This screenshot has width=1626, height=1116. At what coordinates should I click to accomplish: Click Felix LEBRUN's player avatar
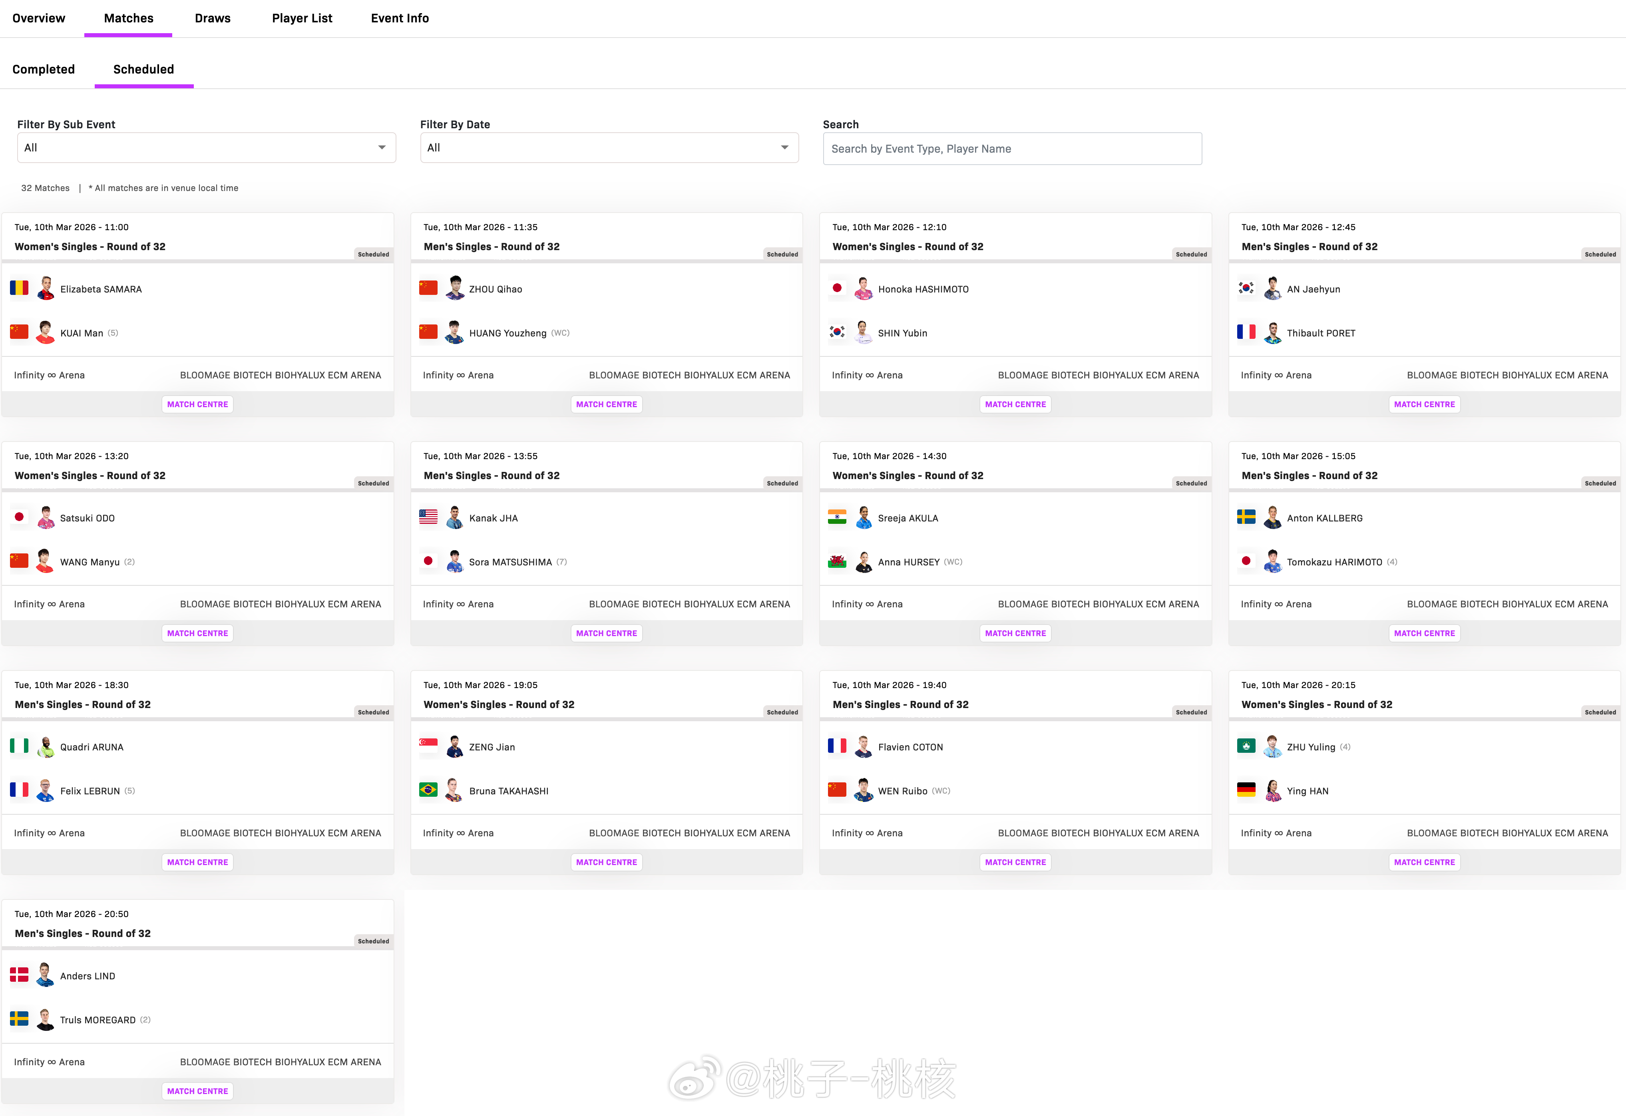pos(46,790)
